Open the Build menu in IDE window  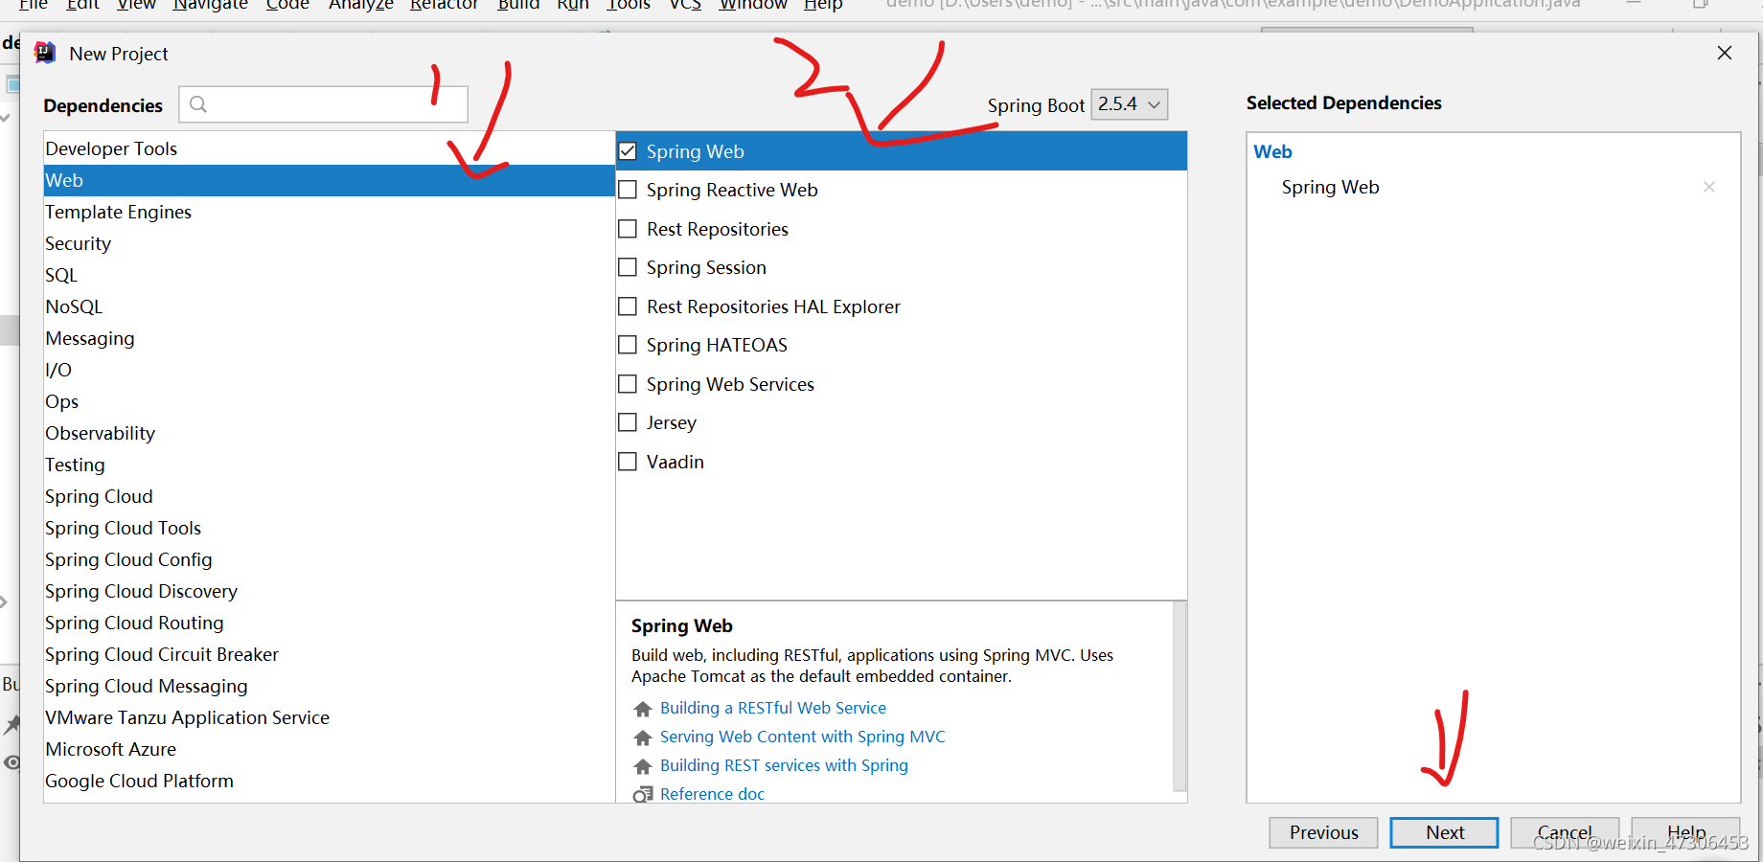coord(518,5)
